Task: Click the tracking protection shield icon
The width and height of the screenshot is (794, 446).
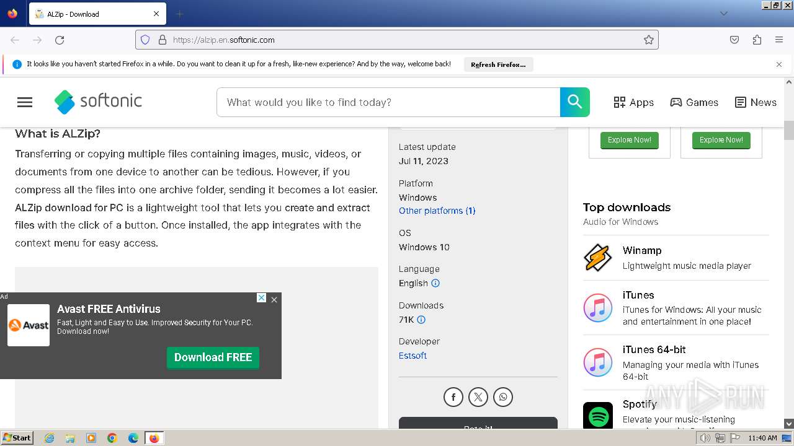Action: [145, 40]
